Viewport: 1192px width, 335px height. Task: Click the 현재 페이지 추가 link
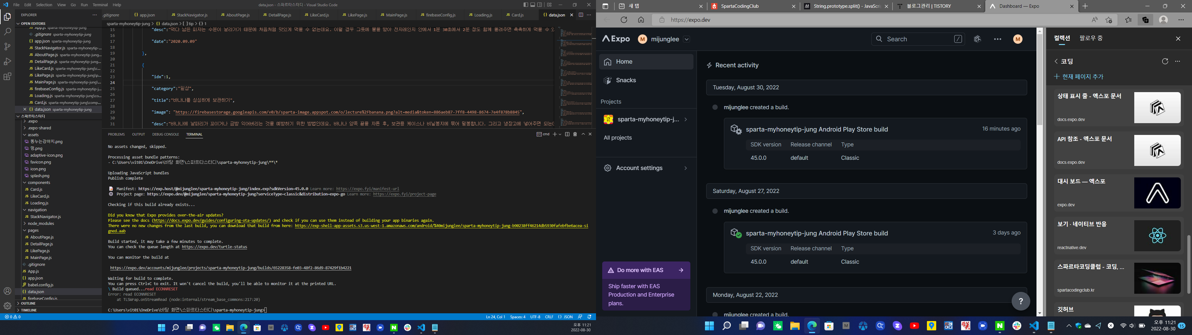(x=1079, y=77)
